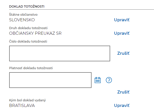This screenshot has height=112, width=154.
Task: Focus the Číslo dokladu totožnosti input box
Action: (x=60, y=53)
